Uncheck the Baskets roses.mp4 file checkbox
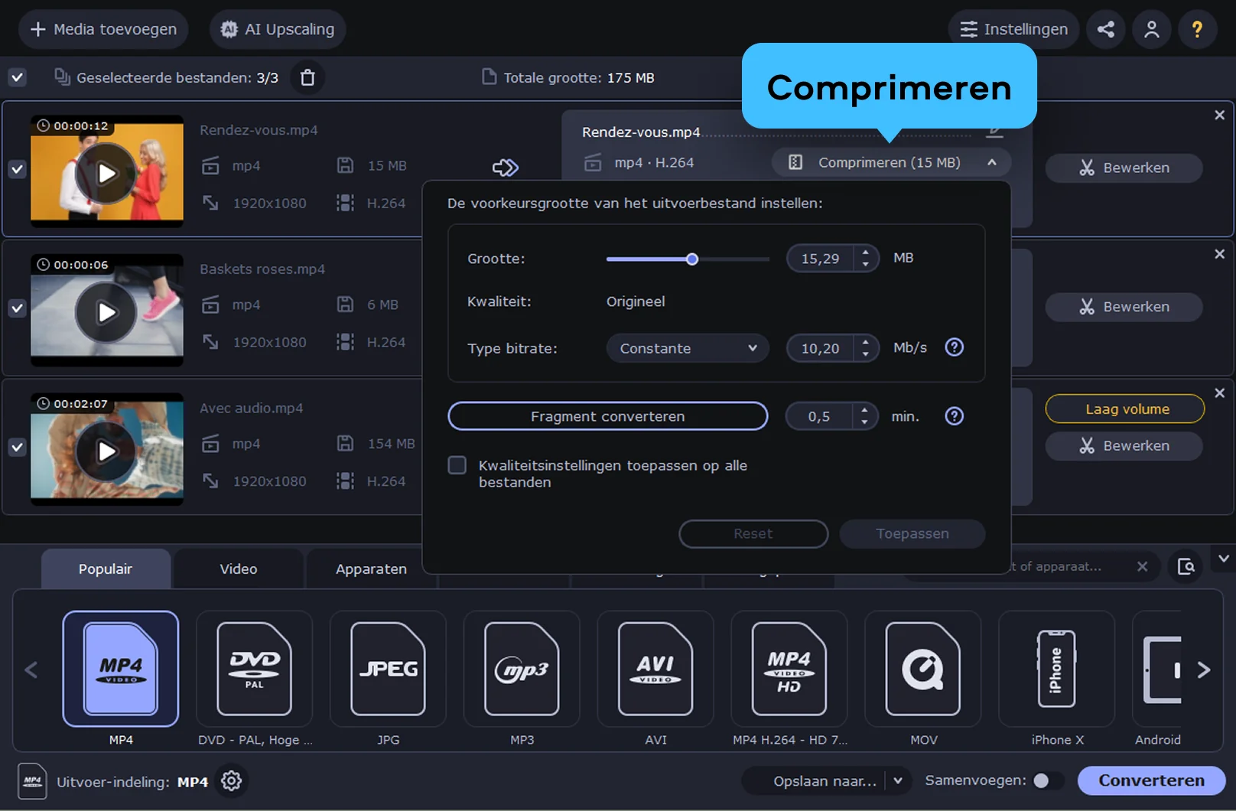The image size is (1236, 811). point(17,308)
